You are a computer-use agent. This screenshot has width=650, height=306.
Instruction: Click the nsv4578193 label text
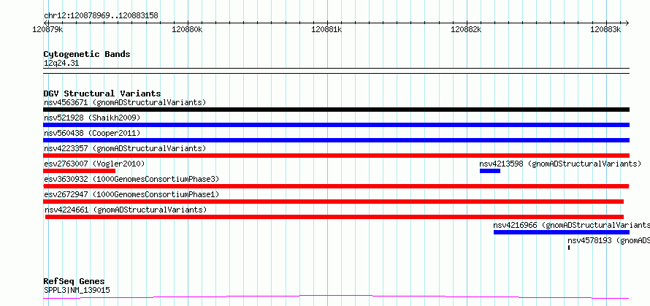(x=609, y=240)
